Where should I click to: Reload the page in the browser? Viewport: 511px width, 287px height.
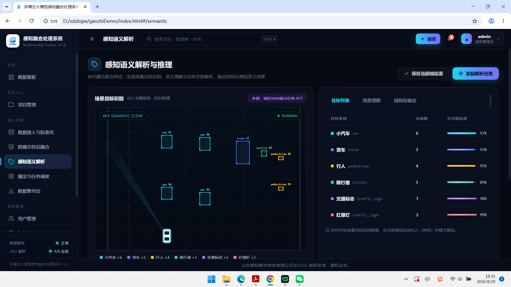click(31, 21)
